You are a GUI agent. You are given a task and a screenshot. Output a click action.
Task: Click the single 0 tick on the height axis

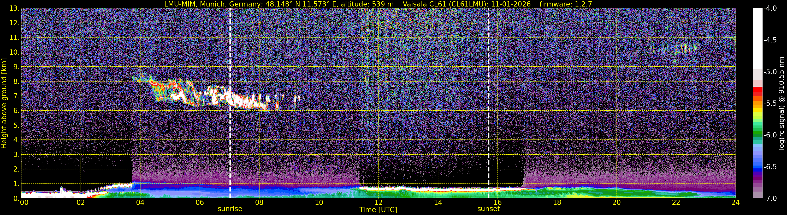[16, 198]
